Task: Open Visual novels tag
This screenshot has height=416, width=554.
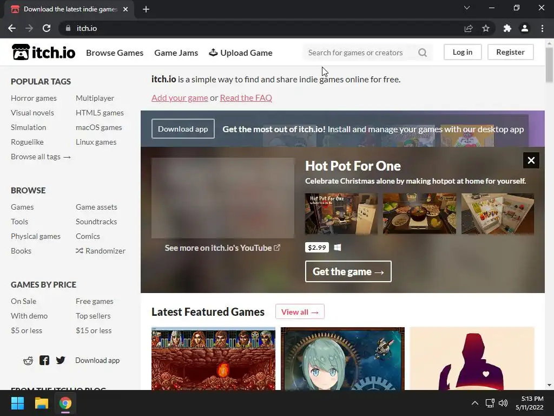Action: tap(32, 113)
